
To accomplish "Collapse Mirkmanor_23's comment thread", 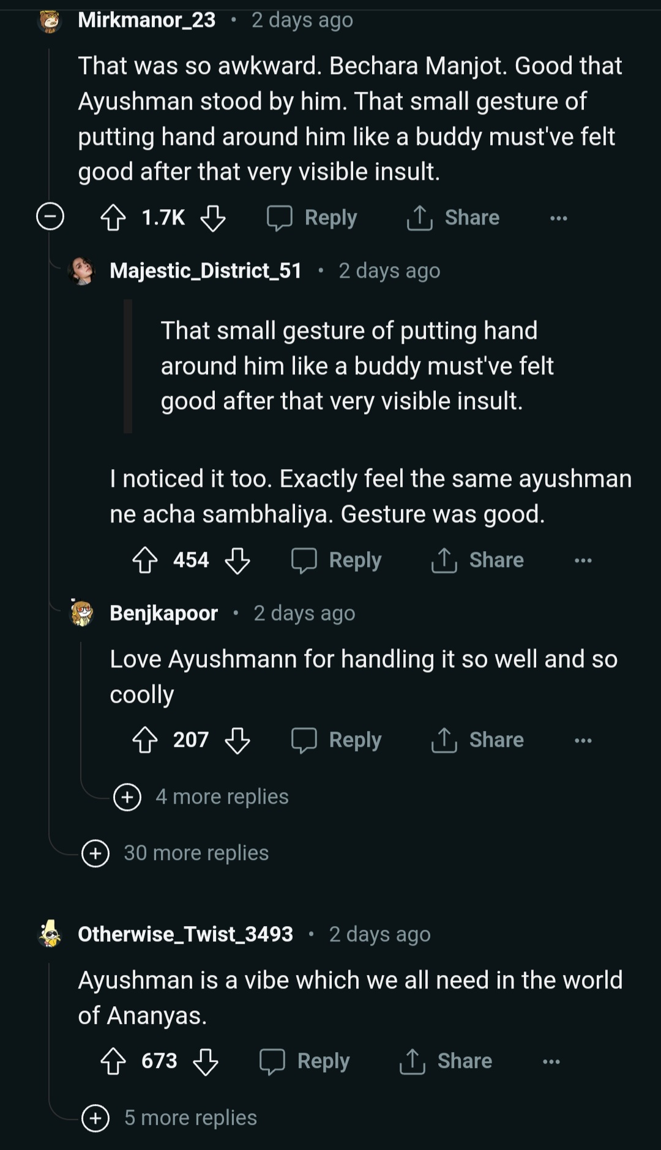I will [x=50, y=217].
